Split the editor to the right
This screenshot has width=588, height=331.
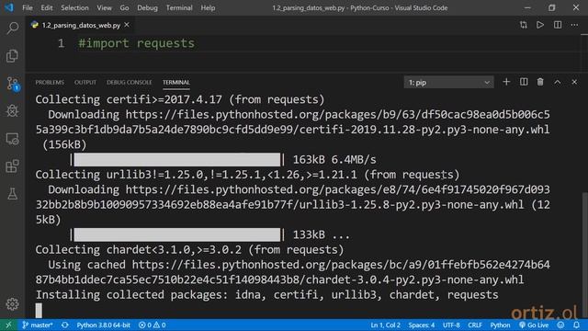[558, 25]
